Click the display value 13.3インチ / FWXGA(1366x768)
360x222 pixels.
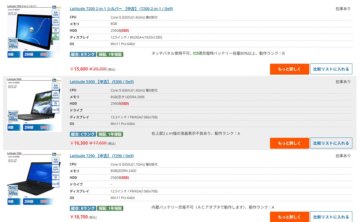(x=134, y=117)
